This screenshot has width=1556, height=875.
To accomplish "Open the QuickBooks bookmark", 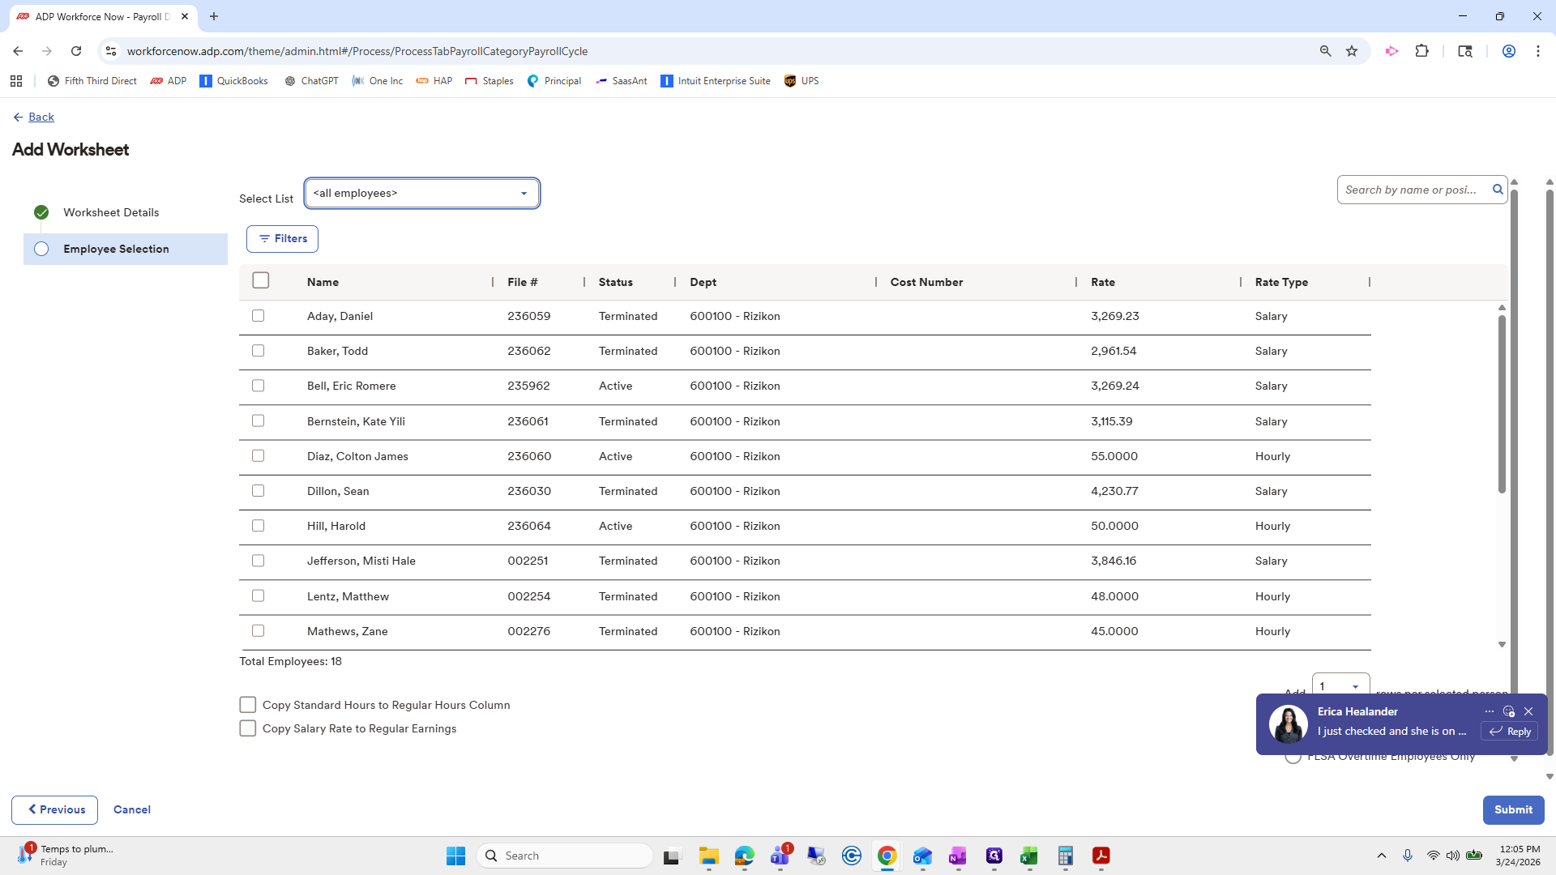I will tap(233, 81).
